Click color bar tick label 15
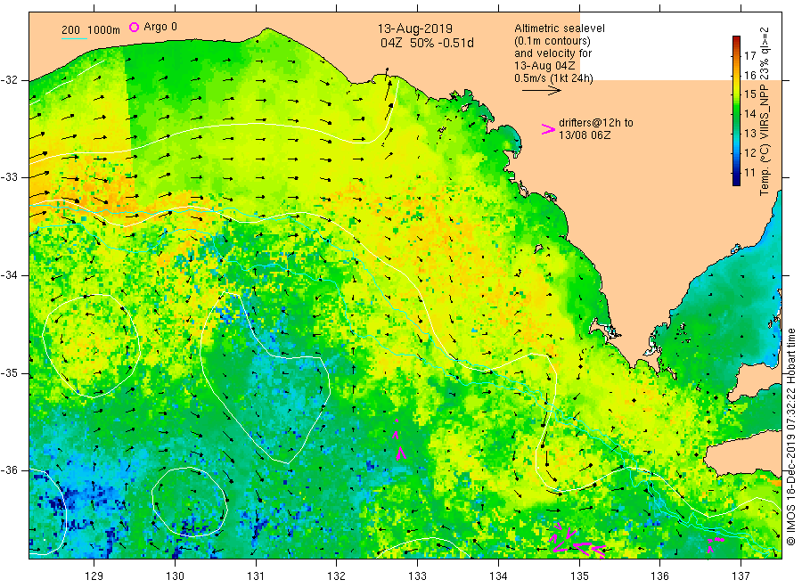802x588 pixels. tap(749, 94)
